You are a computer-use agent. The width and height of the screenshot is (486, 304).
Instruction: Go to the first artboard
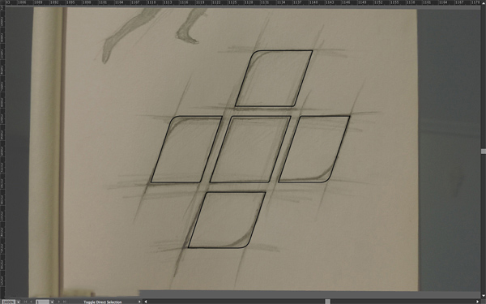pyautogui.click(x=25, y=302)
